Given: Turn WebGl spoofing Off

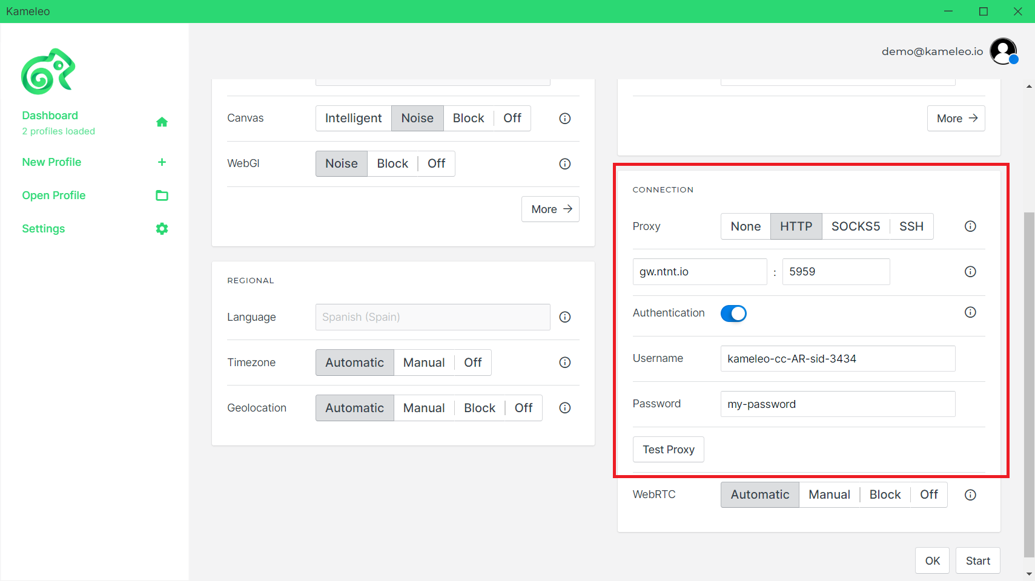Looking at the screenshot, I should point(437,163).
